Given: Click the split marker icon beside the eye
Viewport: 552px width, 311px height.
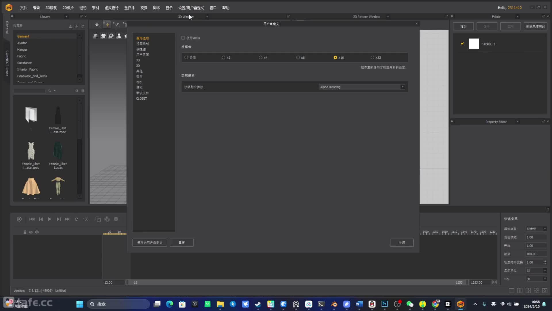Looking at the screenshot, I should tap(37, 232).
